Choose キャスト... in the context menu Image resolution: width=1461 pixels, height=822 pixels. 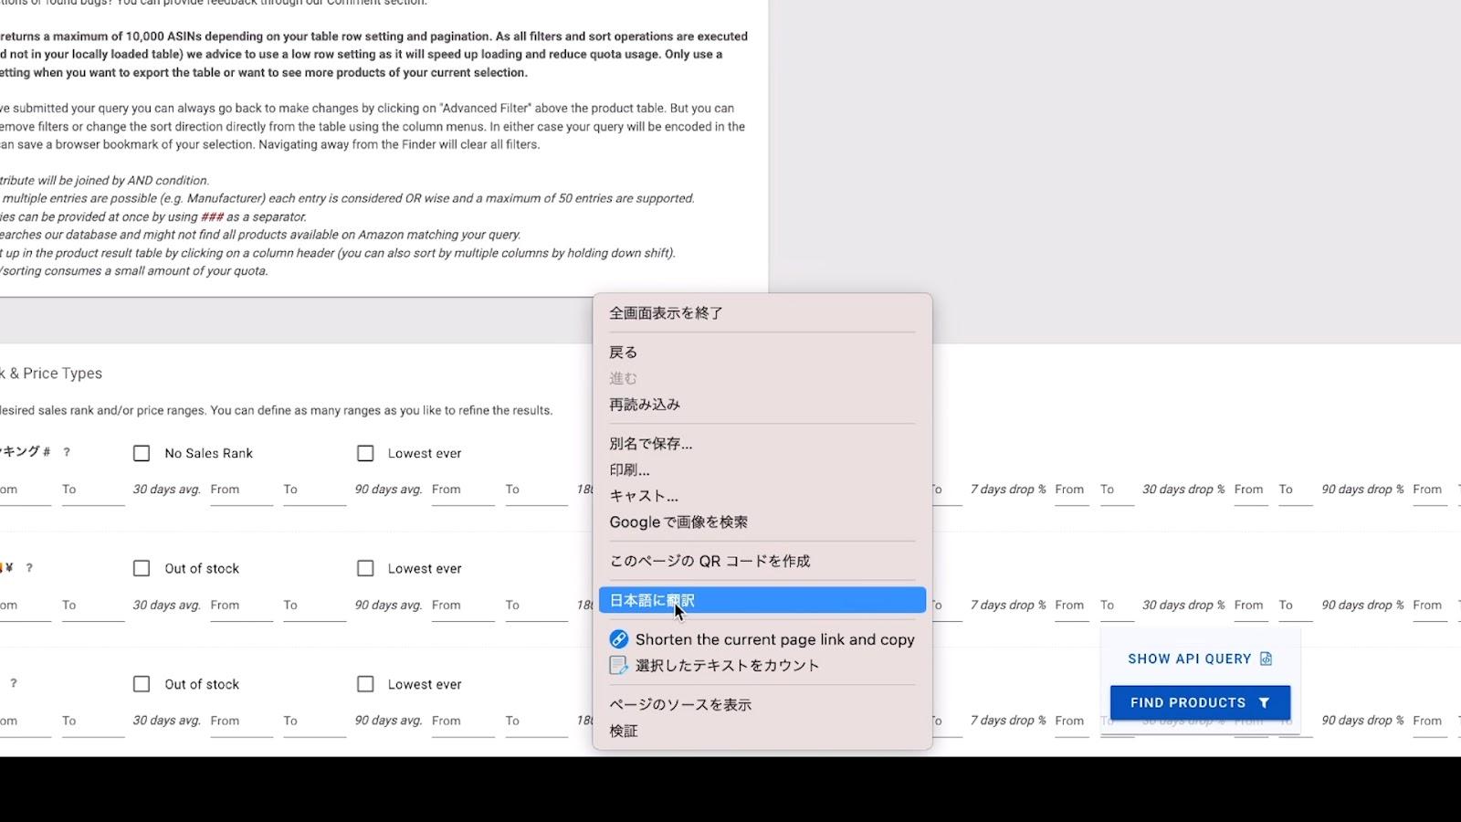click(643, 496)
